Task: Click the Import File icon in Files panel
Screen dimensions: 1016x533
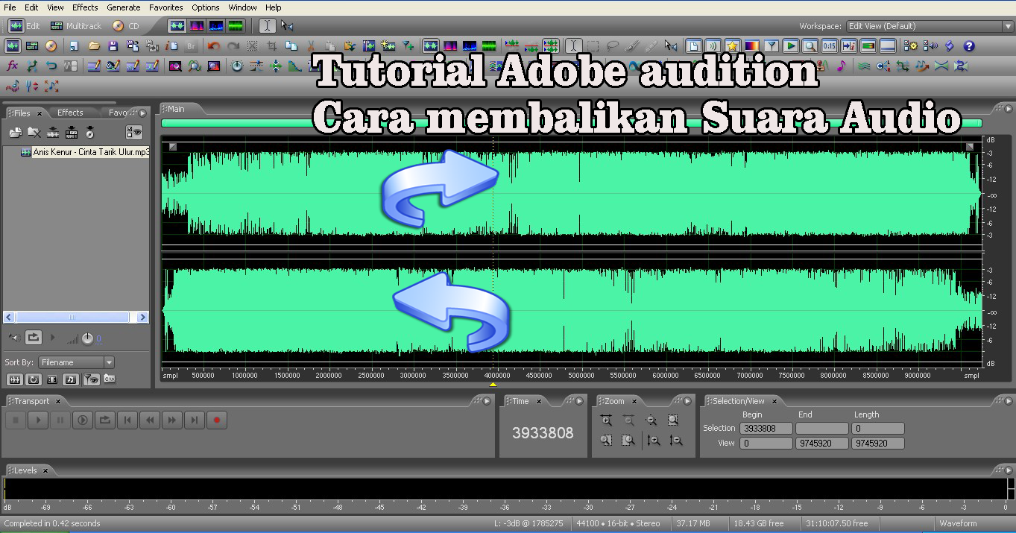Action: (x=16, y=133)
